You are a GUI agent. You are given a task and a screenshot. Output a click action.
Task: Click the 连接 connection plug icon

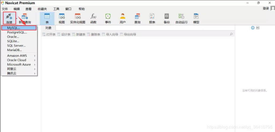coord(9,17)
